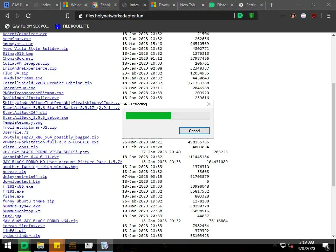Open the FILE ROULETTE bookmark
The width and height of the screenshot is (336, 252).
click(72, 26)
